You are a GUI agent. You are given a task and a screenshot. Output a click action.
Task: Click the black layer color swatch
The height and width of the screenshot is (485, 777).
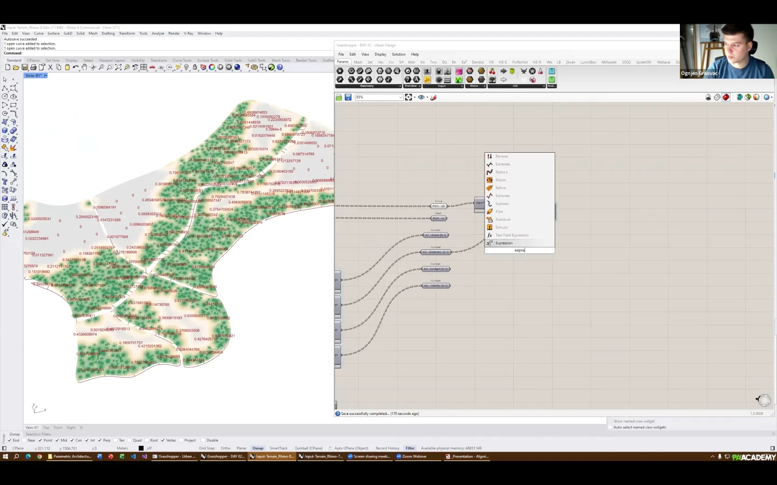(141, 448)
